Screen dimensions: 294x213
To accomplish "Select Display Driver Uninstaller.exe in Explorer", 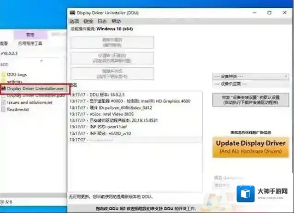I will tap(35, 89).
